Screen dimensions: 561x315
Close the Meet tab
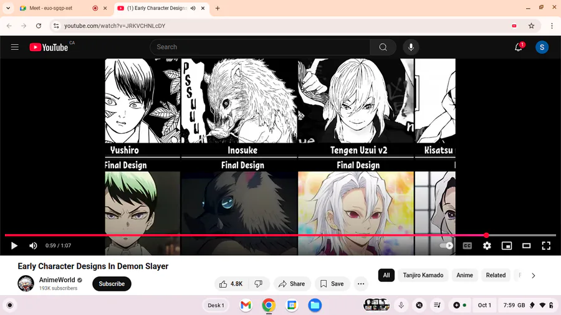pos(105,8)
